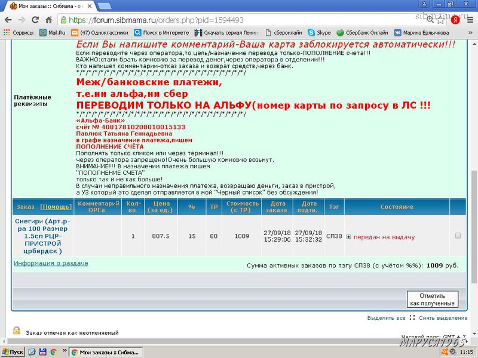
Task: Click the СП38 tag cell
Action: (334, 236)
